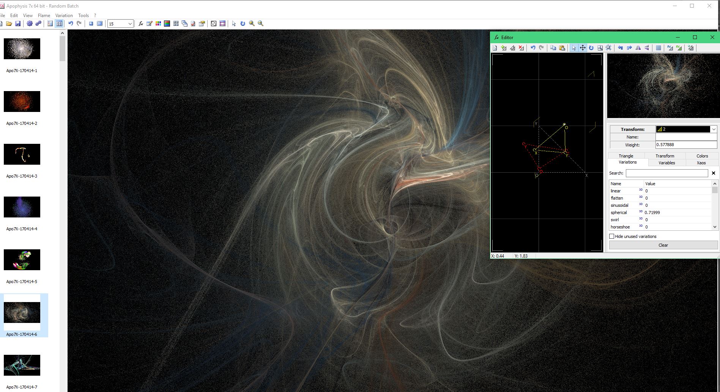Switch to the Xaos tab
The width and height of the screenshot is (720, 392).
point(701,163)
